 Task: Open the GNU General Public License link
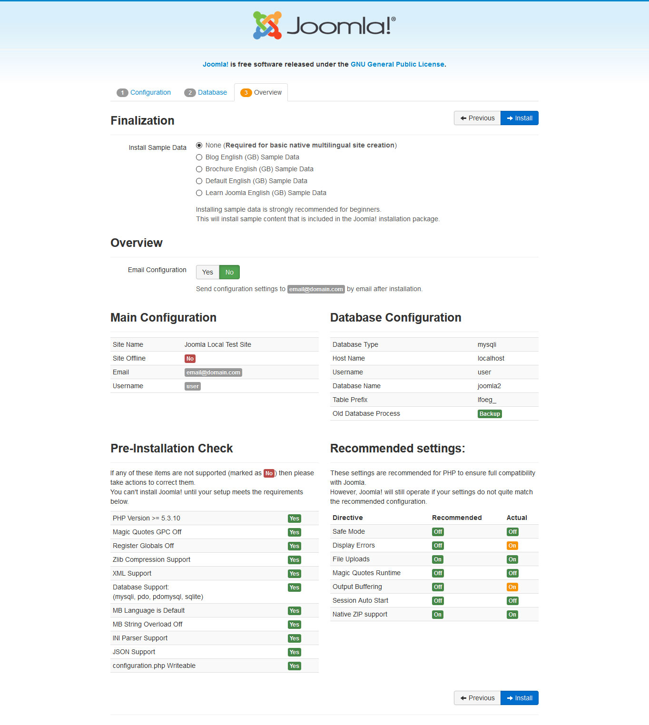click(x=397, y=64)
